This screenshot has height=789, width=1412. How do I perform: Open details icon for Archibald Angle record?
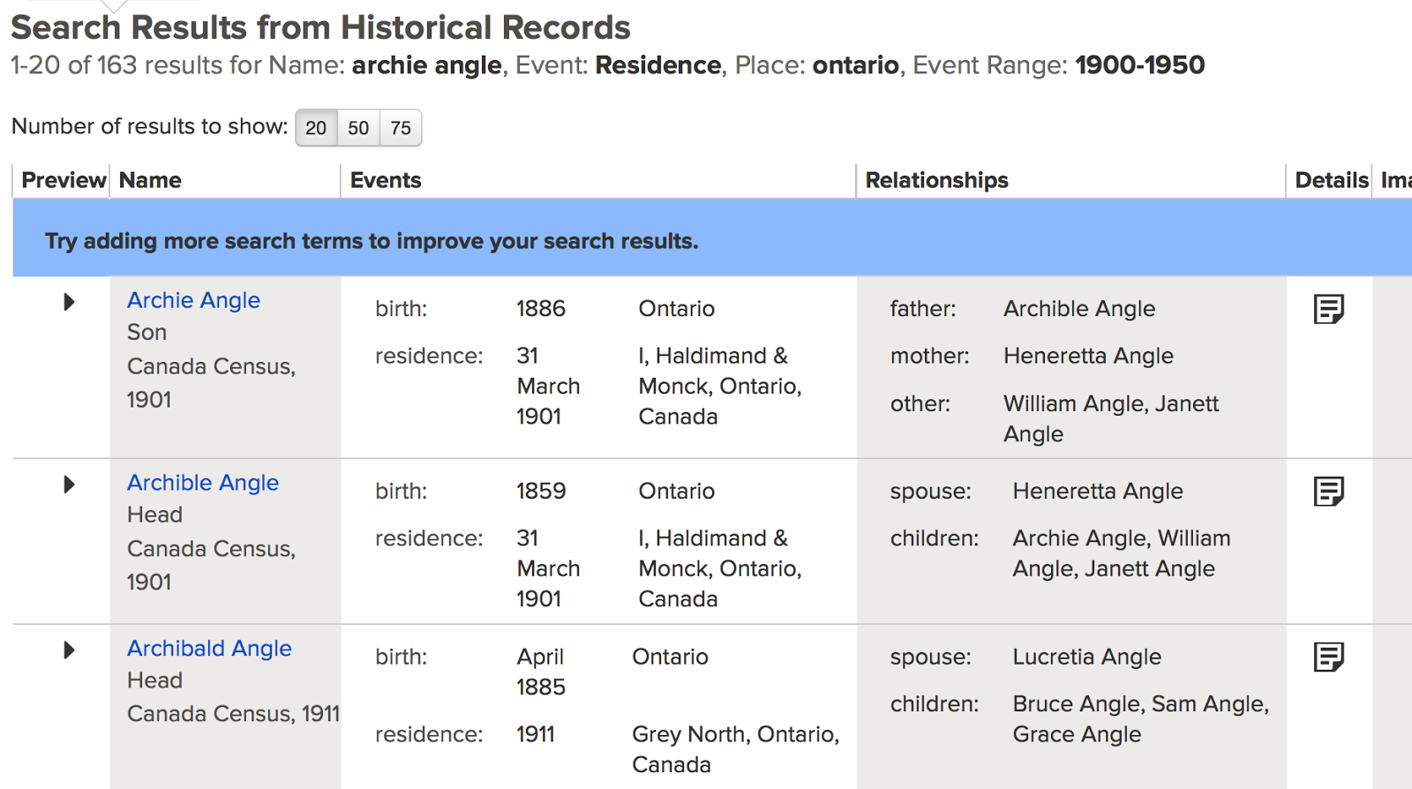(x=1328, y=657)
